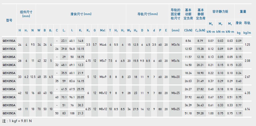
Task: Select the QEH25CA model entry
Action: click(9, 81)
